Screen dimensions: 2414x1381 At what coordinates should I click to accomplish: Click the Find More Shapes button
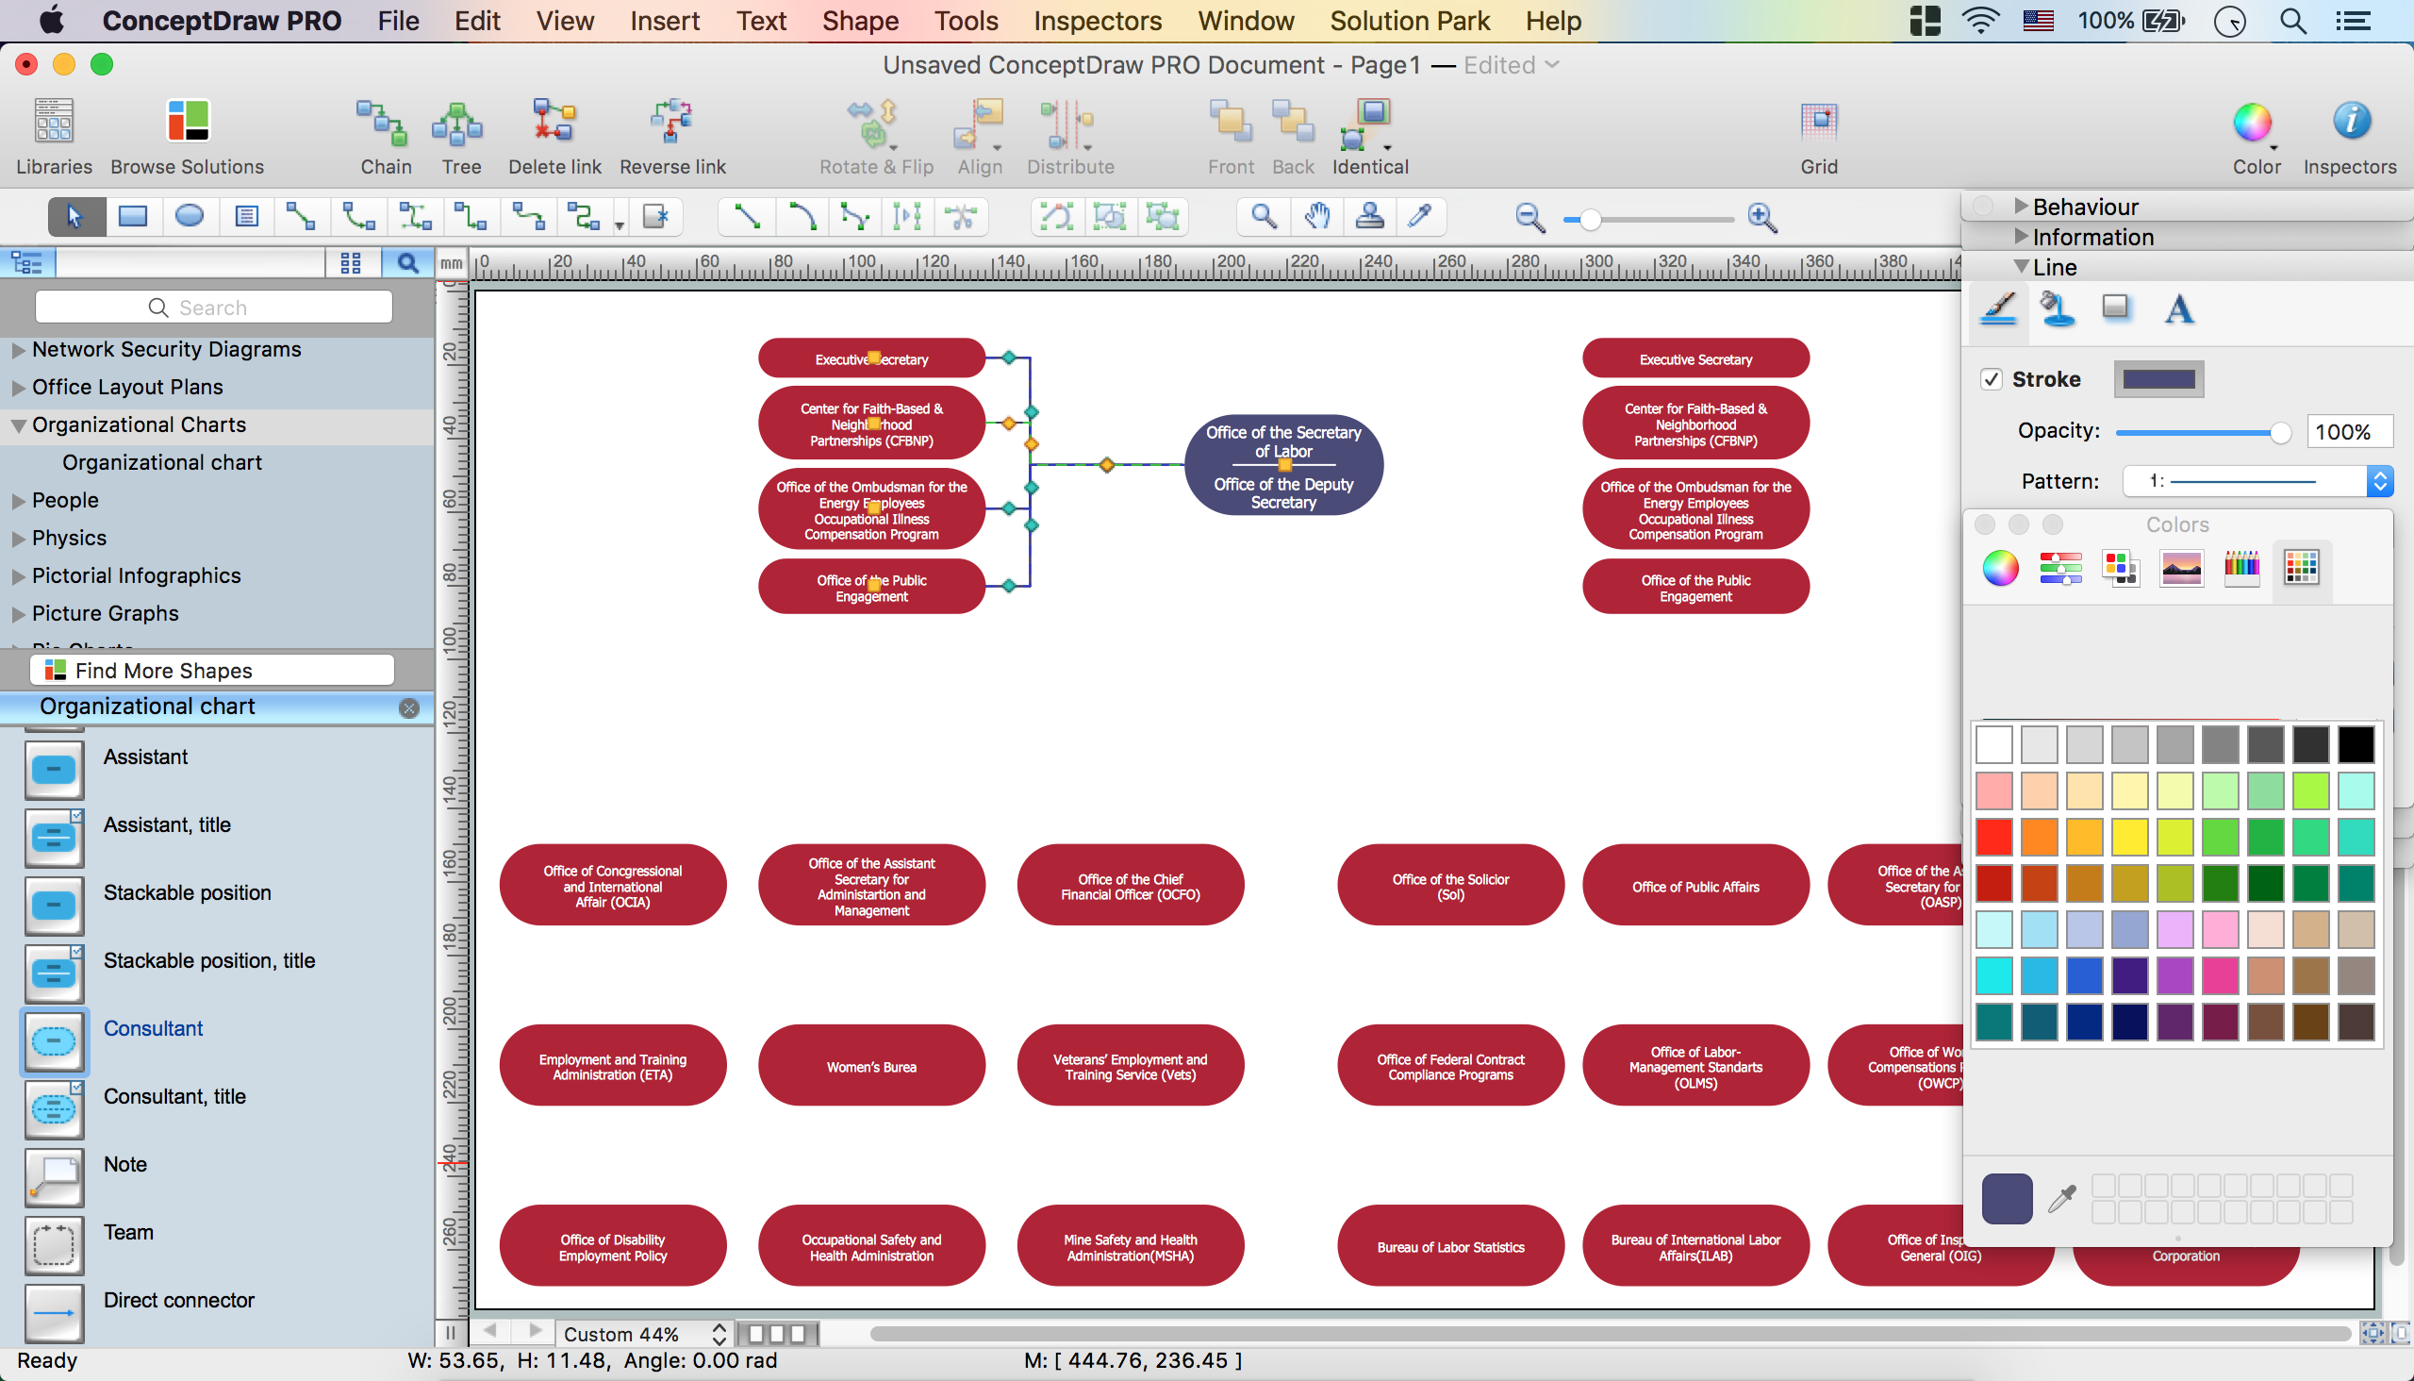(212, 671)
